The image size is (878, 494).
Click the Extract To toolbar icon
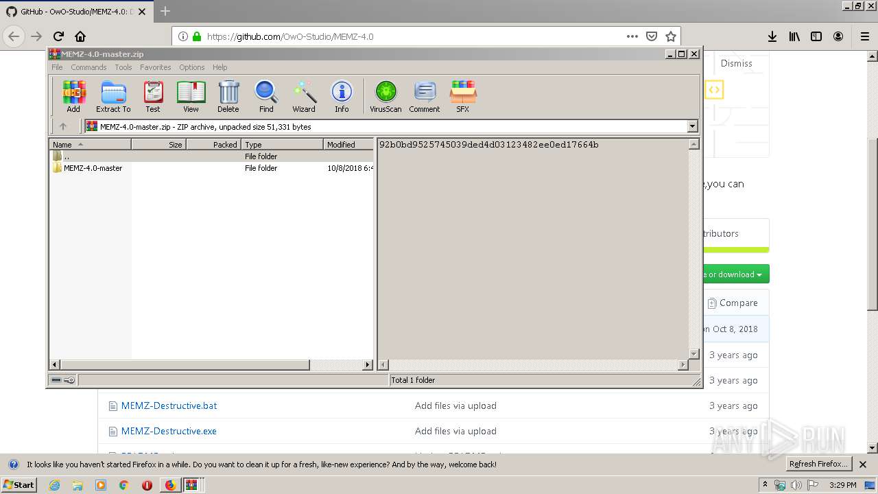pos(113,96)
